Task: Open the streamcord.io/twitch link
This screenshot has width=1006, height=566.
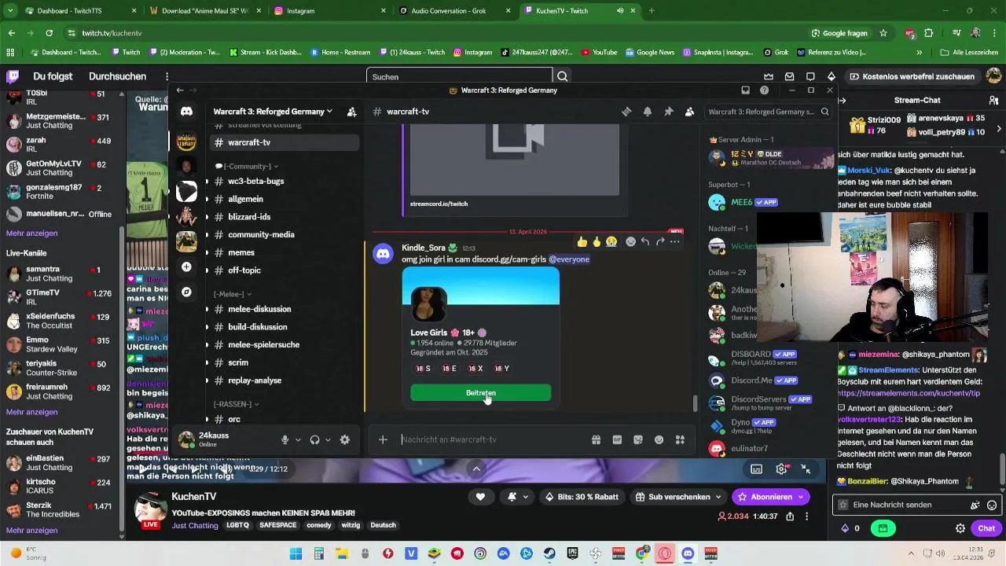Action: pyautogui.click(x=439, y=204)
